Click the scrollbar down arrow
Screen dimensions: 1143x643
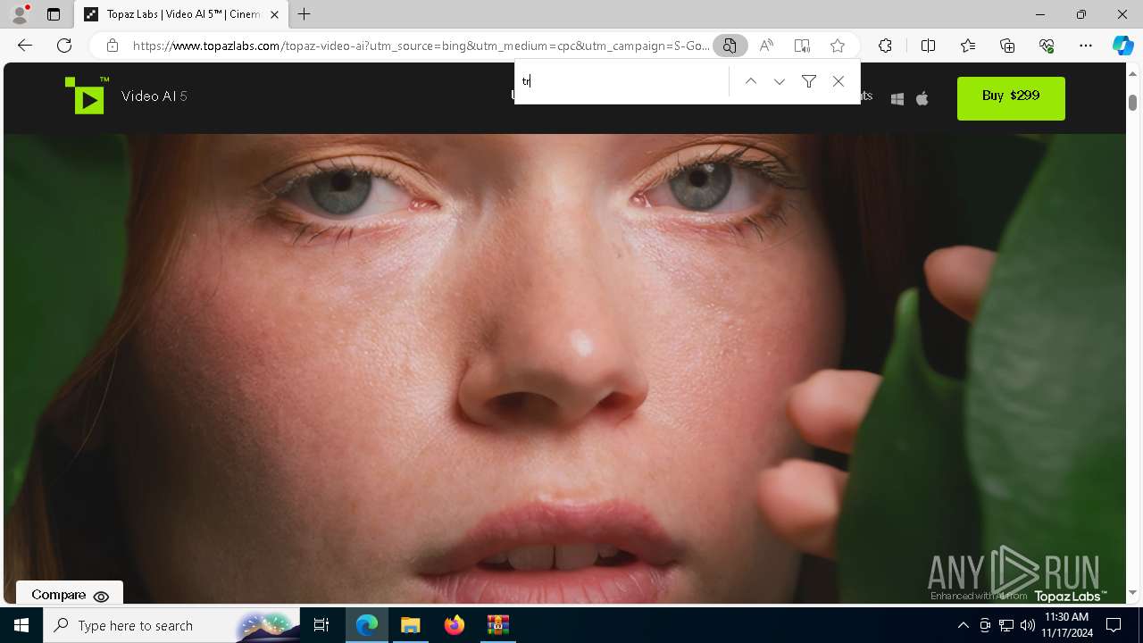click(x=1133, y=592)
